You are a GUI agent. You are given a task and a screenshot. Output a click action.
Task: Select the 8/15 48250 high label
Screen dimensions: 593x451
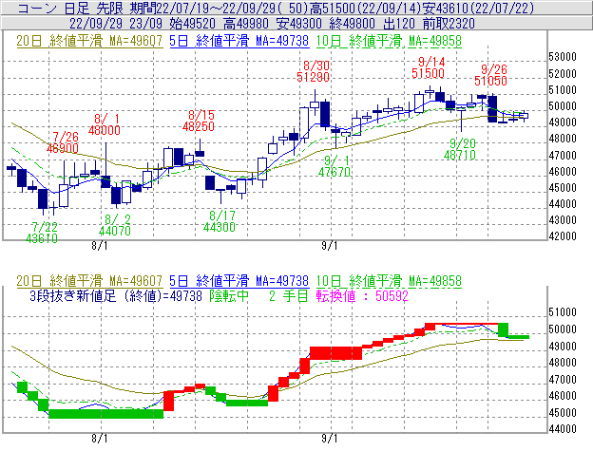199,121
